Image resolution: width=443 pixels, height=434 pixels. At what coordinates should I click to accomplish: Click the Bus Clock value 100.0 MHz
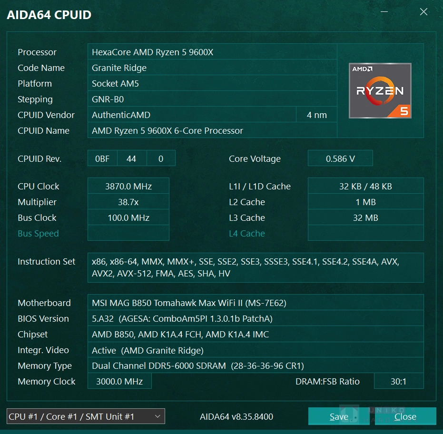[128, 217]
